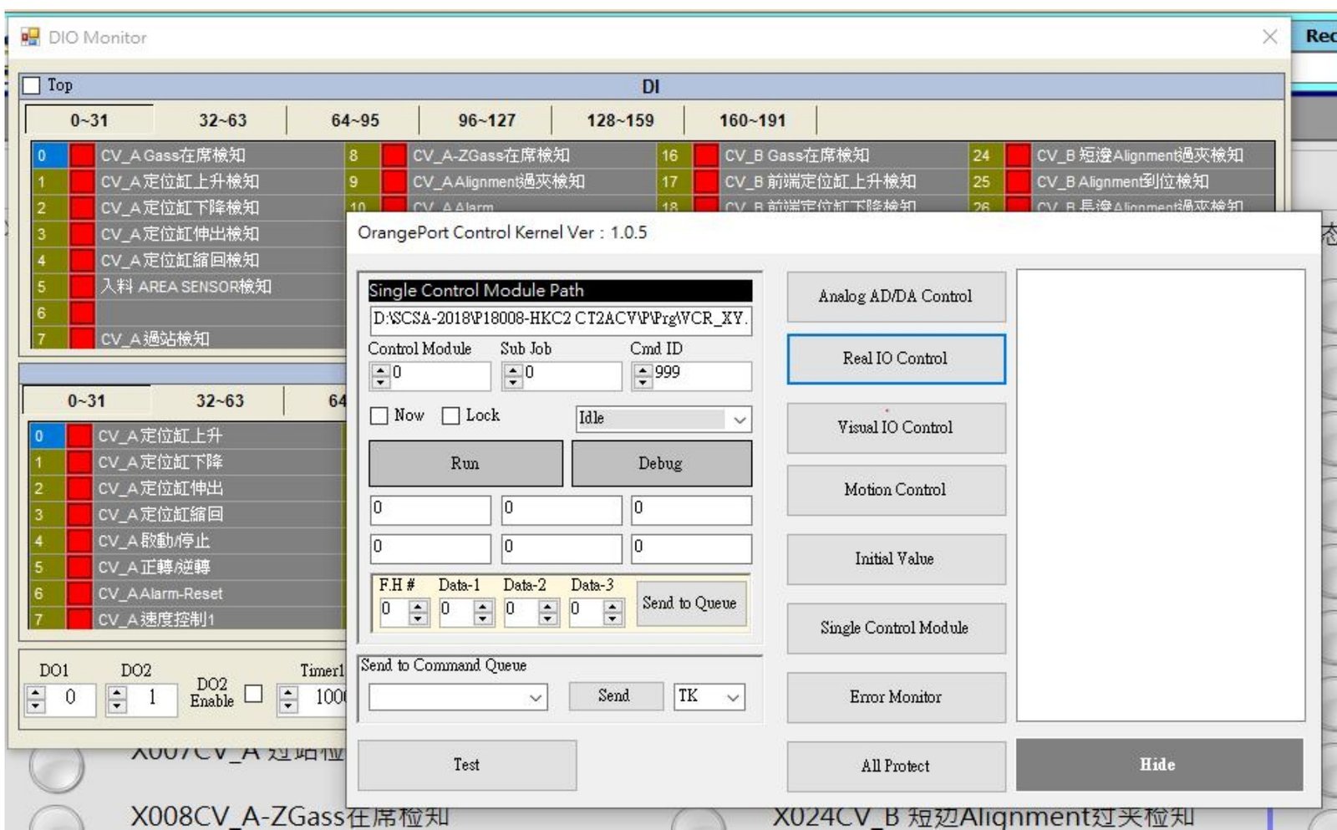
Task: Open Analog AD/DA Control
Action: pos(896,296)
